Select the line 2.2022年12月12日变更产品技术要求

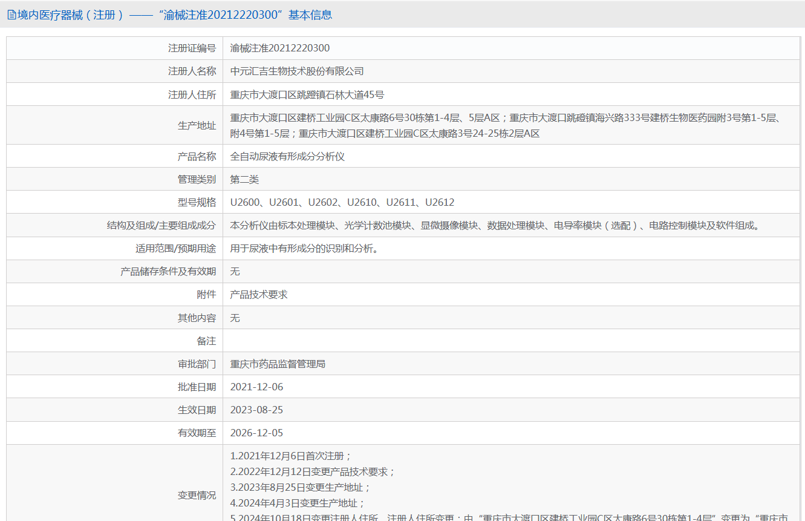313,471
